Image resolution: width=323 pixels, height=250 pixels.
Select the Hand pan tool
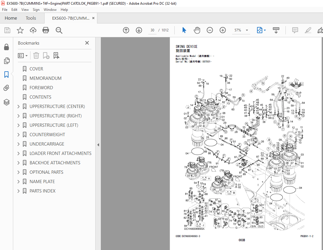coord(197,30)
